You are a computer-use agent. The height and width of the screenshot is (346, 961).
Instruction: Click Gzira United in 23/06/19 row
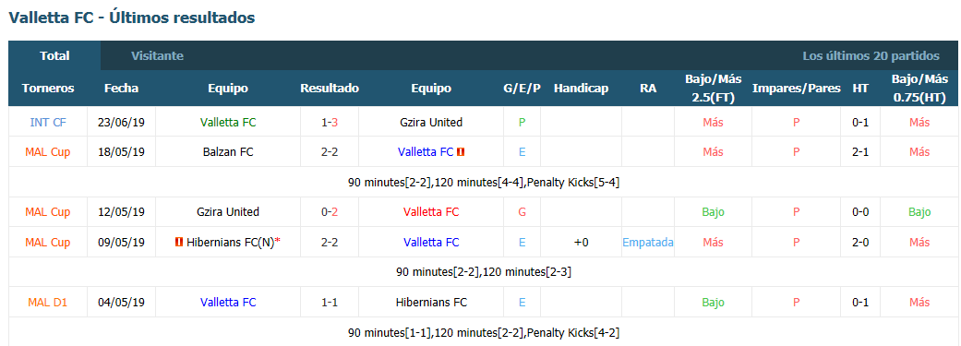tap(431, 123)
